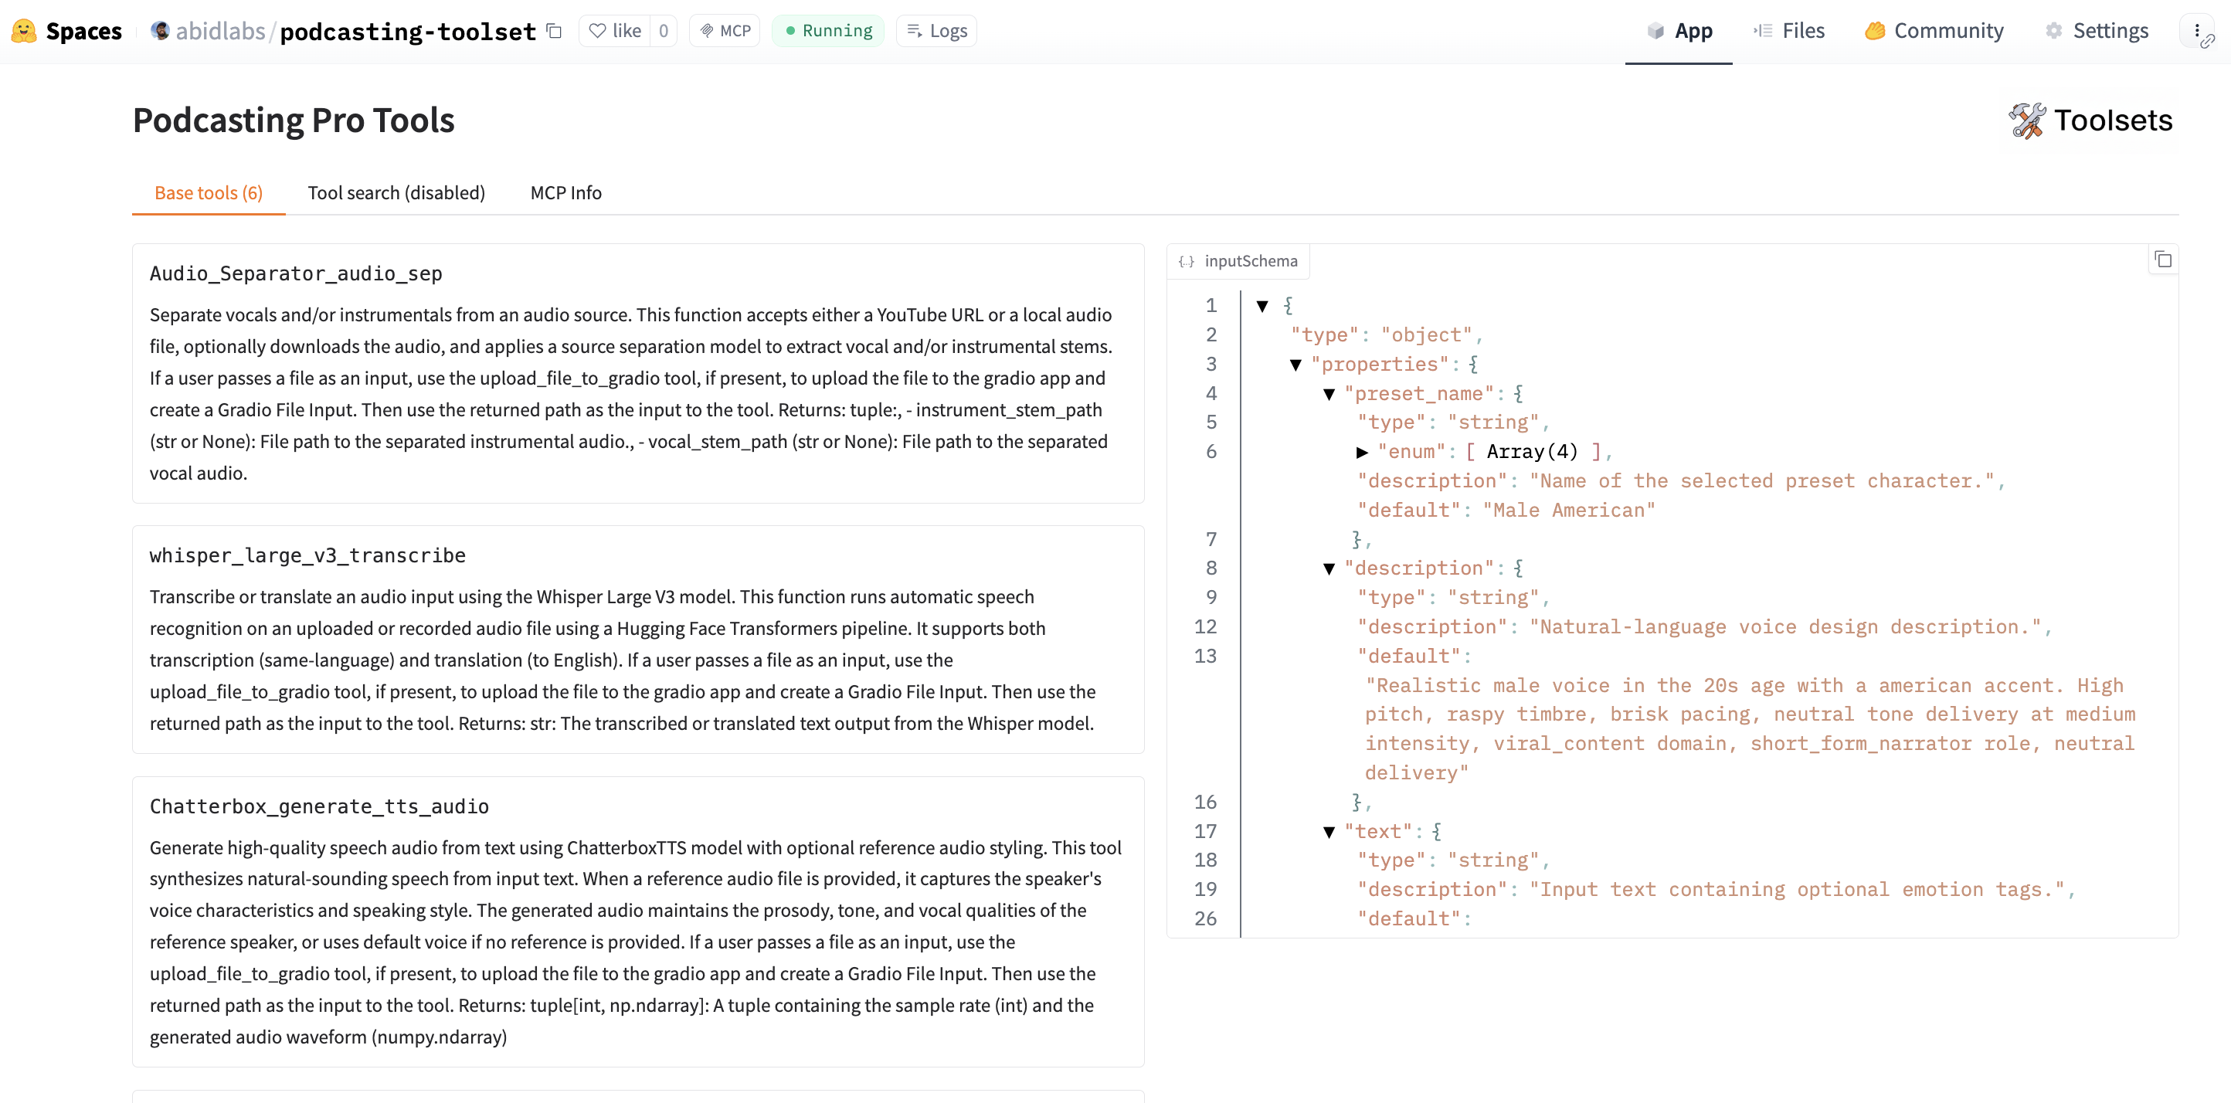Viewport: 2231px width, 1103px height.
Task: Select the Base tools (6) tab
Action: pos(209,192)
